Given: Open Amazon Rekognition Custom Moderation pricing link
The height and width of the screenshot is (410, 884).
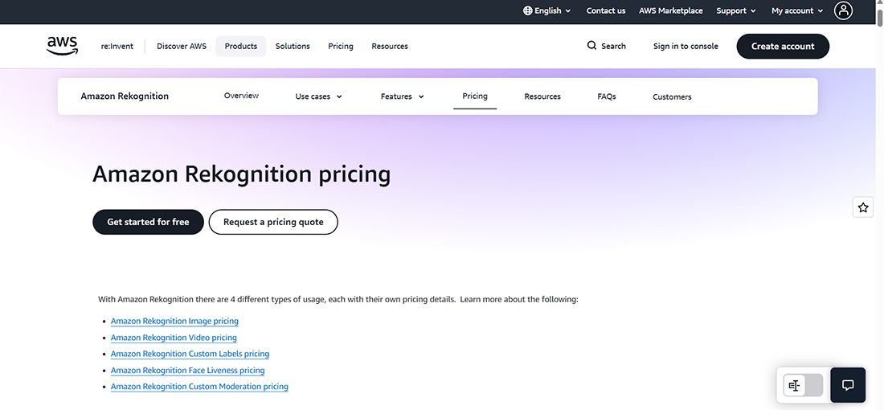Looking at the screenshot, I should pos(199,387).
